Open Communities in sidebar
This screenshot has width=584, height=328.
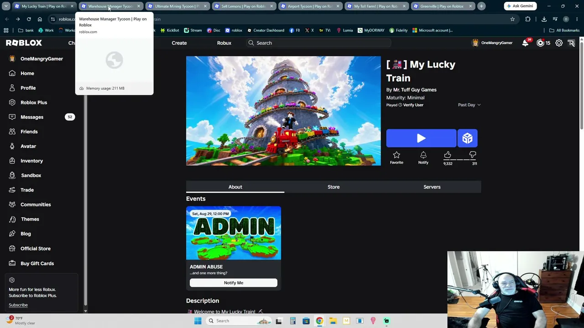[x=36, y=205]
